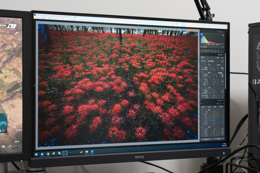This screenshot has height=173, width=260.
Task: Click the Hue Magenta slider handle
Action: [214, 124]
